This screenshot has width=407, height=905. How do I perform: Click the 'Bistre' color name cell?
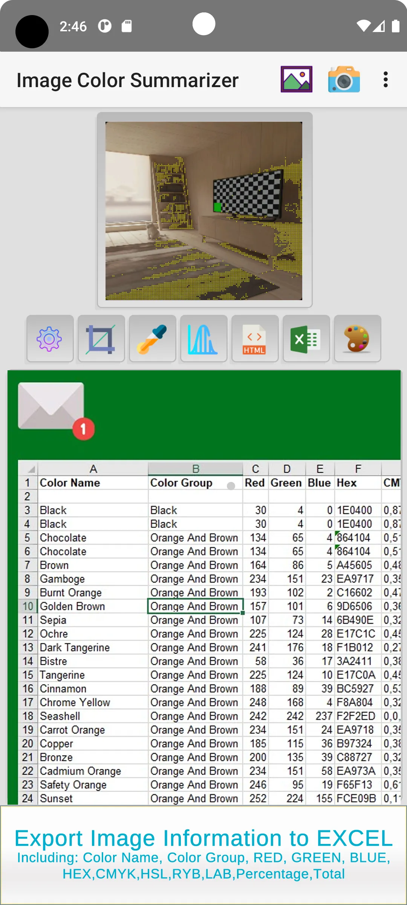(93, 661)
